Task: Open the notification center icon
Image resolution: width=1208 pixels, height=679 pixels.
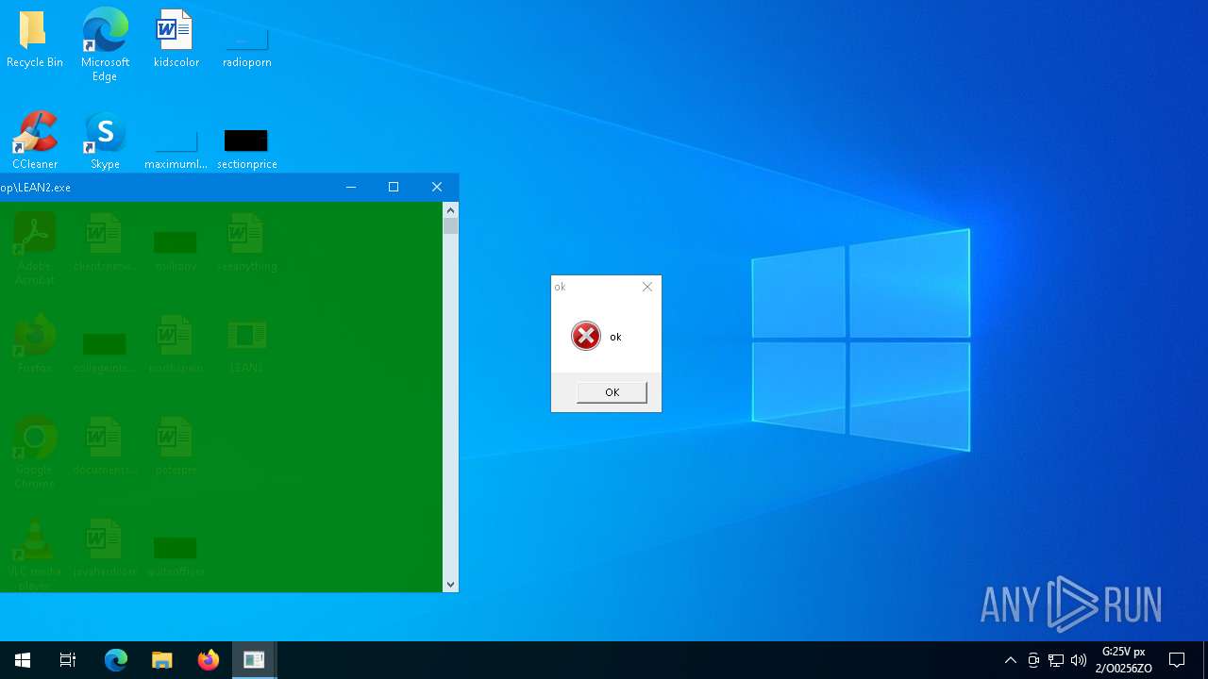Action: click(x=1177, y=660)
